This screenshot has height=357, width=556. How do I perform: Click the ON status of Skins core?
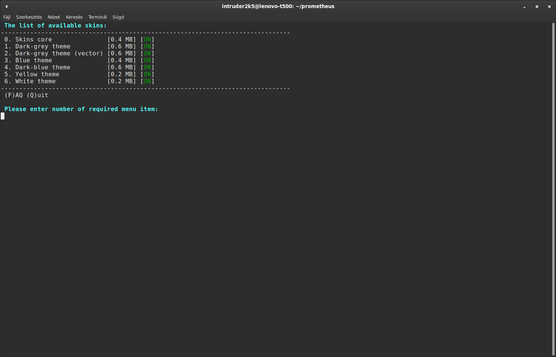click(x=147, y=40)
